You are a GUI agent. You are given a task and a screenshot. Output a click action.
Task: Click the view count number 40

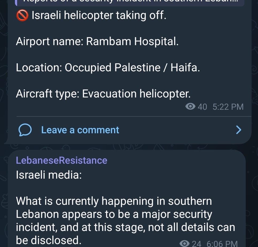tap(202, 107)
